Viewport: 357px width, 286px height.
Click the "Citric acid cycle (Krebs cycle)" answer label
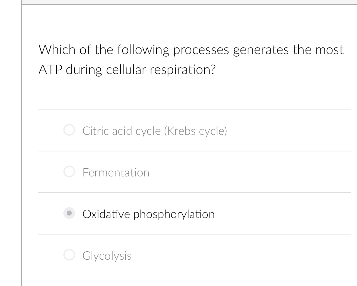(155, 131)
